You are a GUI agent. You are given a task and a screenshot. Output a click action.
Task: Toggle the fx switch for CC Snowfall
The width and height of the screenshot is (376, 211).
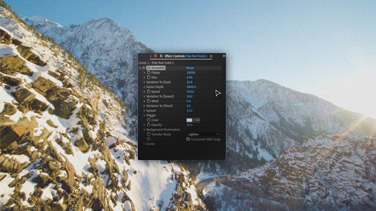[144, 68]
